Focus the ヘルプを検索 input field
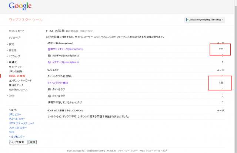This screenshot has width=237, height=153. click(x=19, y=142)
